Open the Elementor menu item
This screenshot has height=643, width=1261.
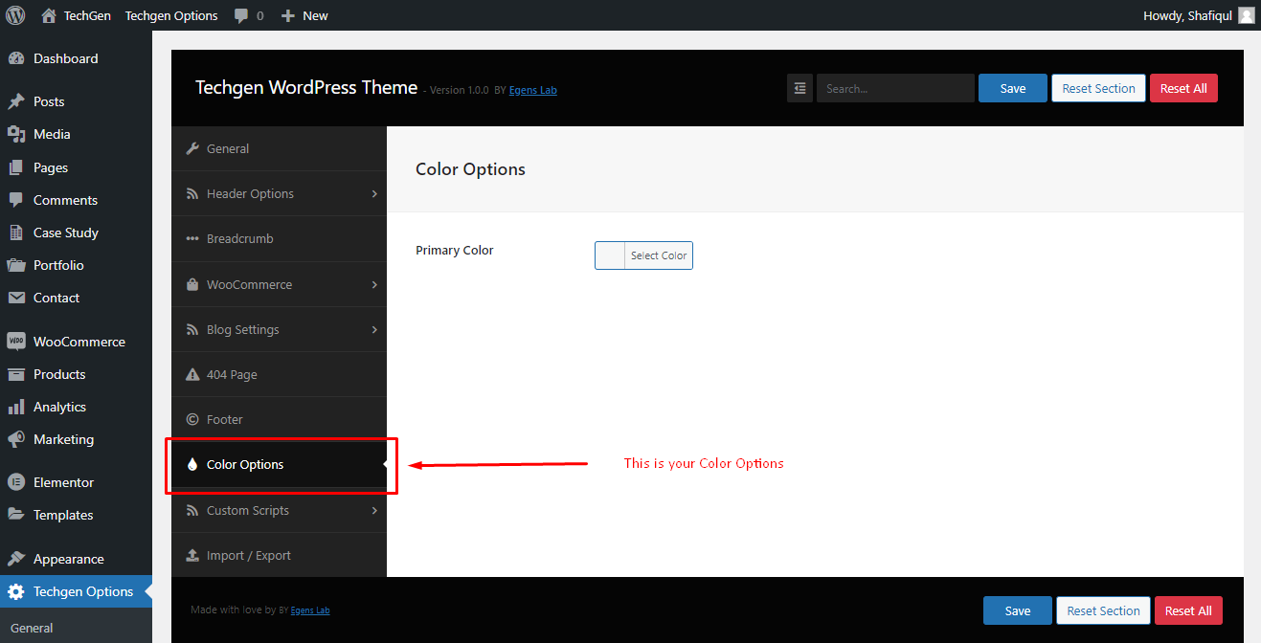click(76, 482)
